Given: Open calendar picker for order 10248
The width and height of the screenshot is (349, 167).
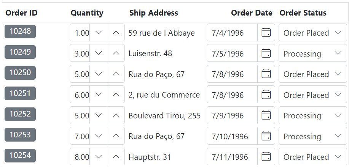Looking at the screenshot, I should point(266,32).
